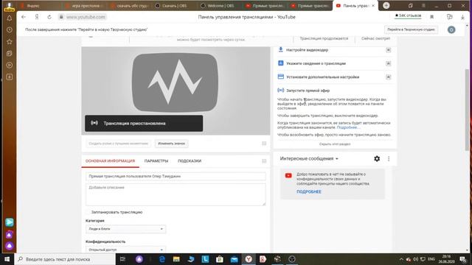Viewport: 472px width, 265px height.
Task: Click the 'Установите дополнительные настройки' card icon
Action: [x=280, y=77]
